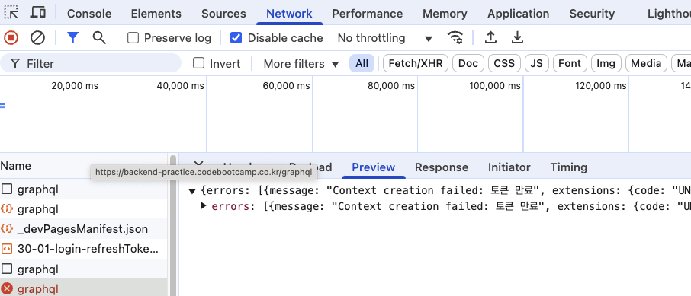Export HAR file with download icon
This screenshot has width=691, height=296.
[517, 38]
